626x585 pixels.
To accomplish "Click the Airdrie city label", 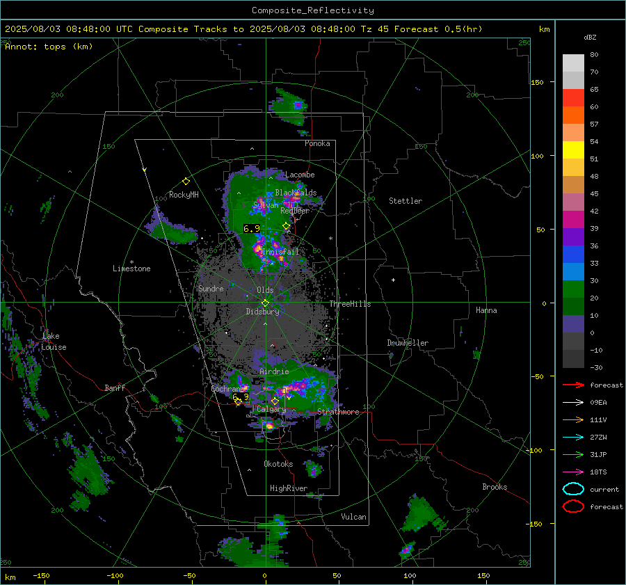I will 274,371.
